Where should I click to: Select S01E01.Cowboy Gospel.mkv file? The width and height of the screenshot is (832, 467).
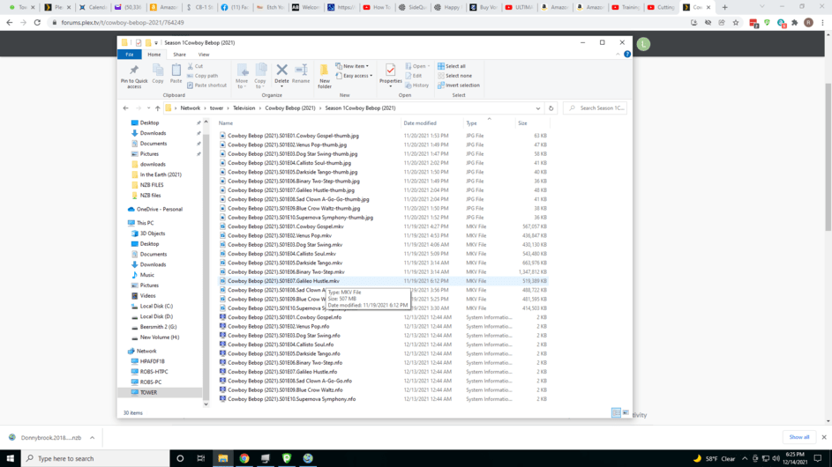(x=286, y=226)
